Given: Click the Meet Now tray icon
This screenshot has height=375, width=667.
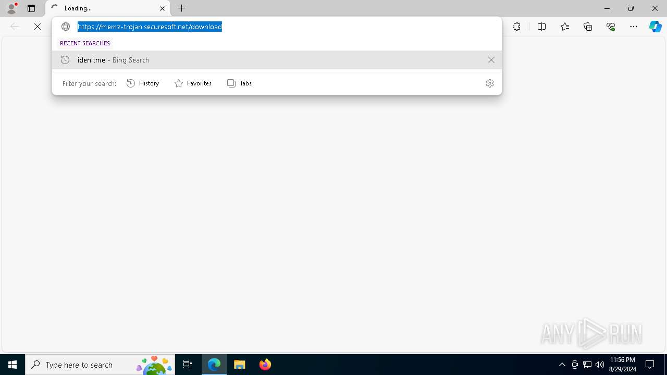Looking at the screenshot, I should (x=575, y=365).
